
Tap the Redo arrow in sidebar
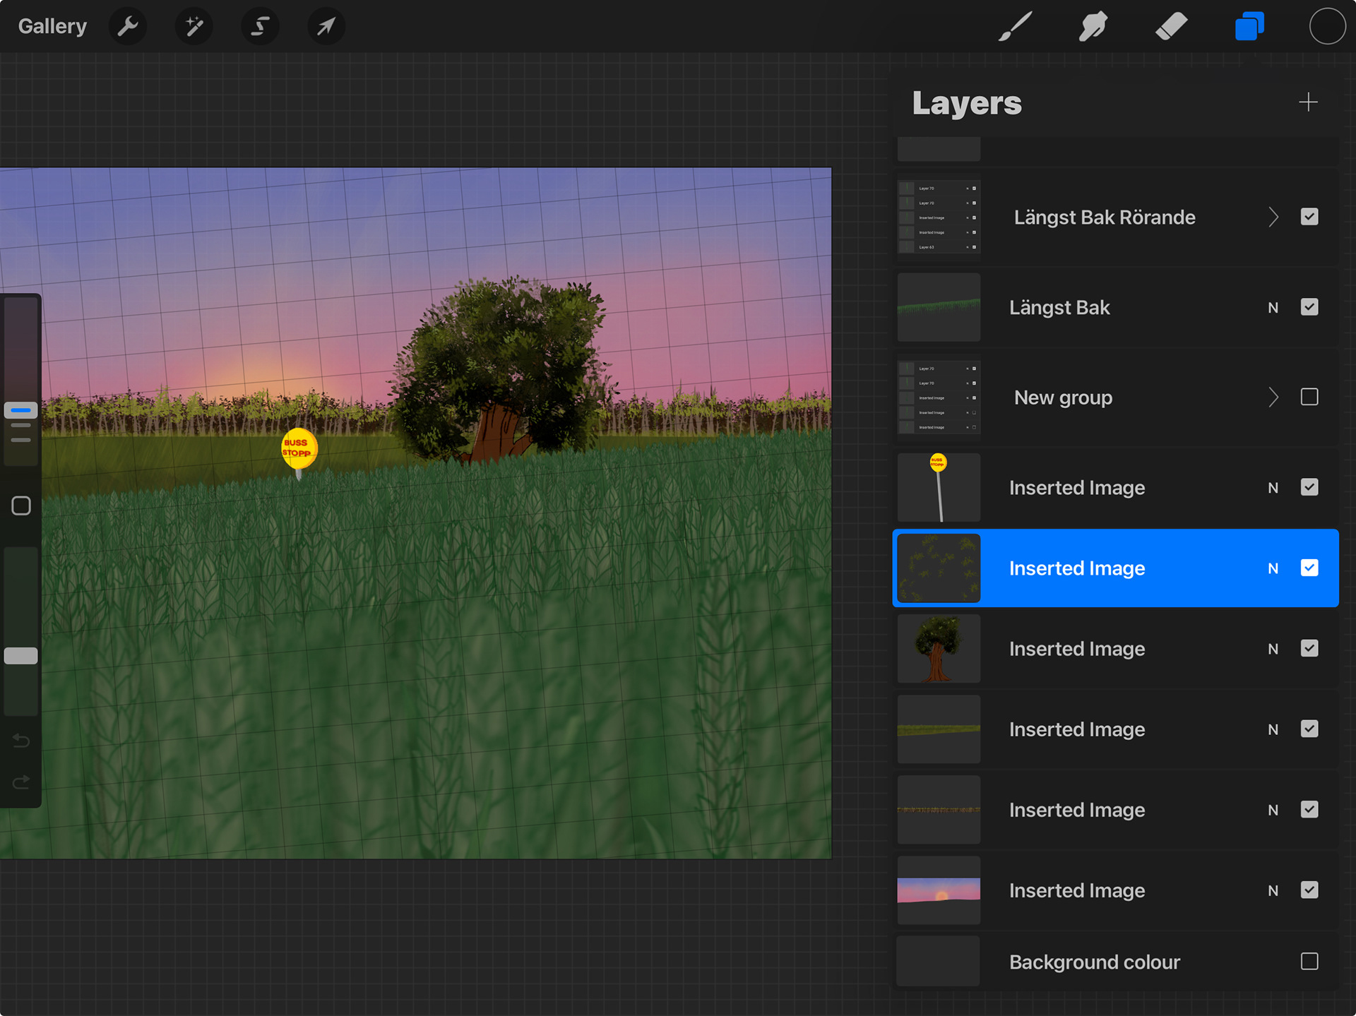click(21, 782)
